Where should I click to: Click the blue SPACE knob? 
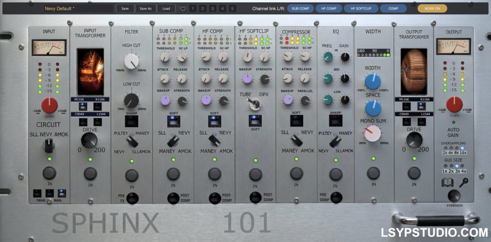pos(373,108)
